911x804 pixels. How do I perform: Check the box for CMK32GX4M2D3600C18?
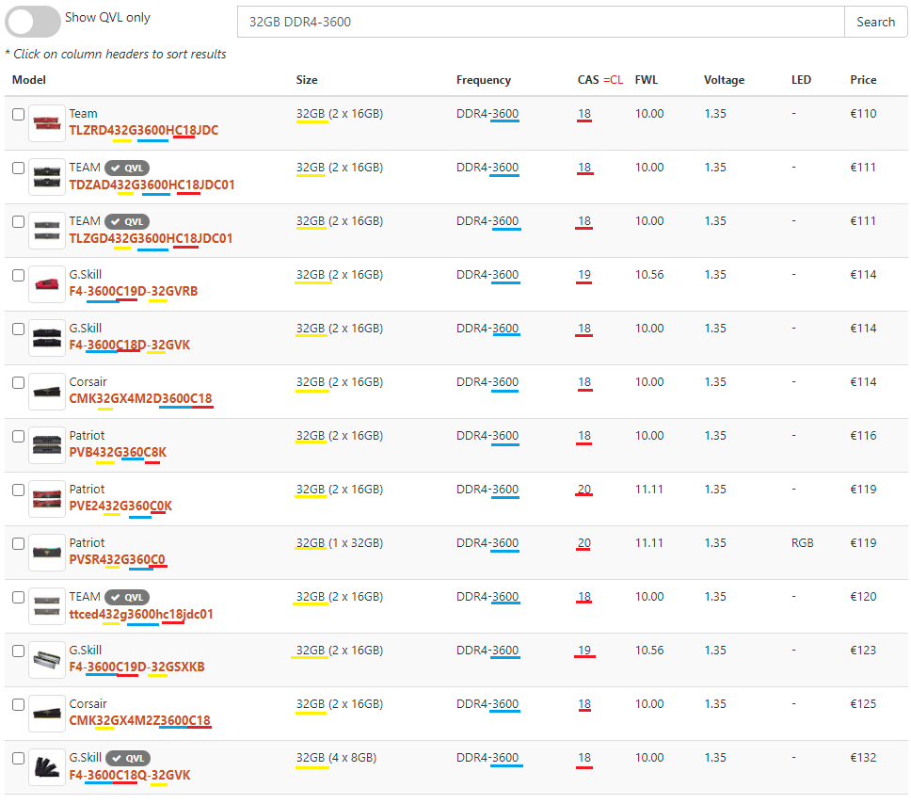pos(18,382)
